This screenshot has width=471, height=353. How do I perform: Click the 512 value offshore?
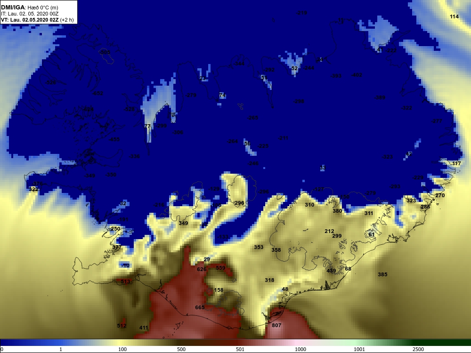coord(122,326)
